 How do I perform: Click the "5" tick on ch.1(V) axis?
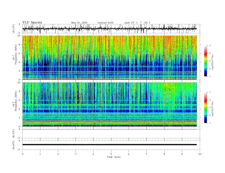[20, 25]
